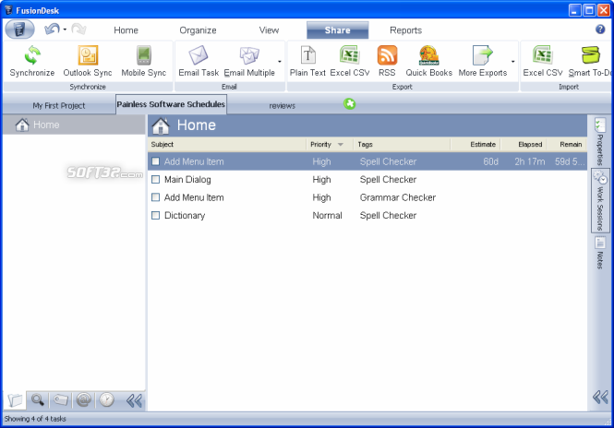The image size is (614, 428).
Task: Open the FusionDesk application menu button
Action: click(x=19, y=29)
